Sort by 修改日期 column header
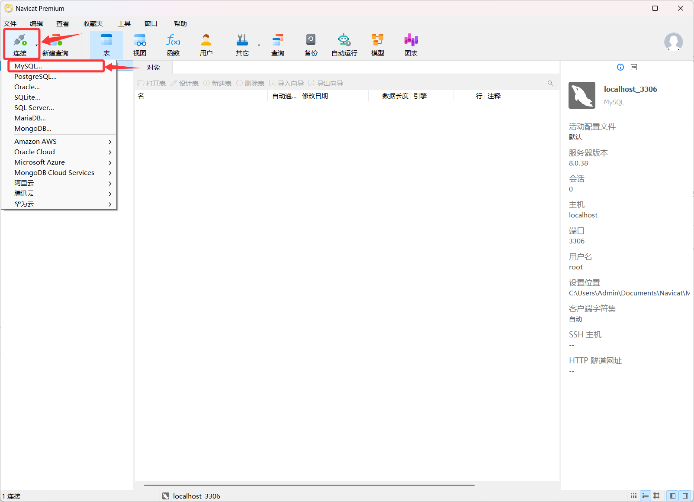Image resolution: width=694 pixels, height=502 pixels. pyautogui.click(x=334, y=96)
